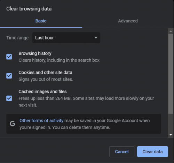Open the Last hour time range menu
Image resolution: width=174 pixels, height=163 pixels.
point(66,38)
